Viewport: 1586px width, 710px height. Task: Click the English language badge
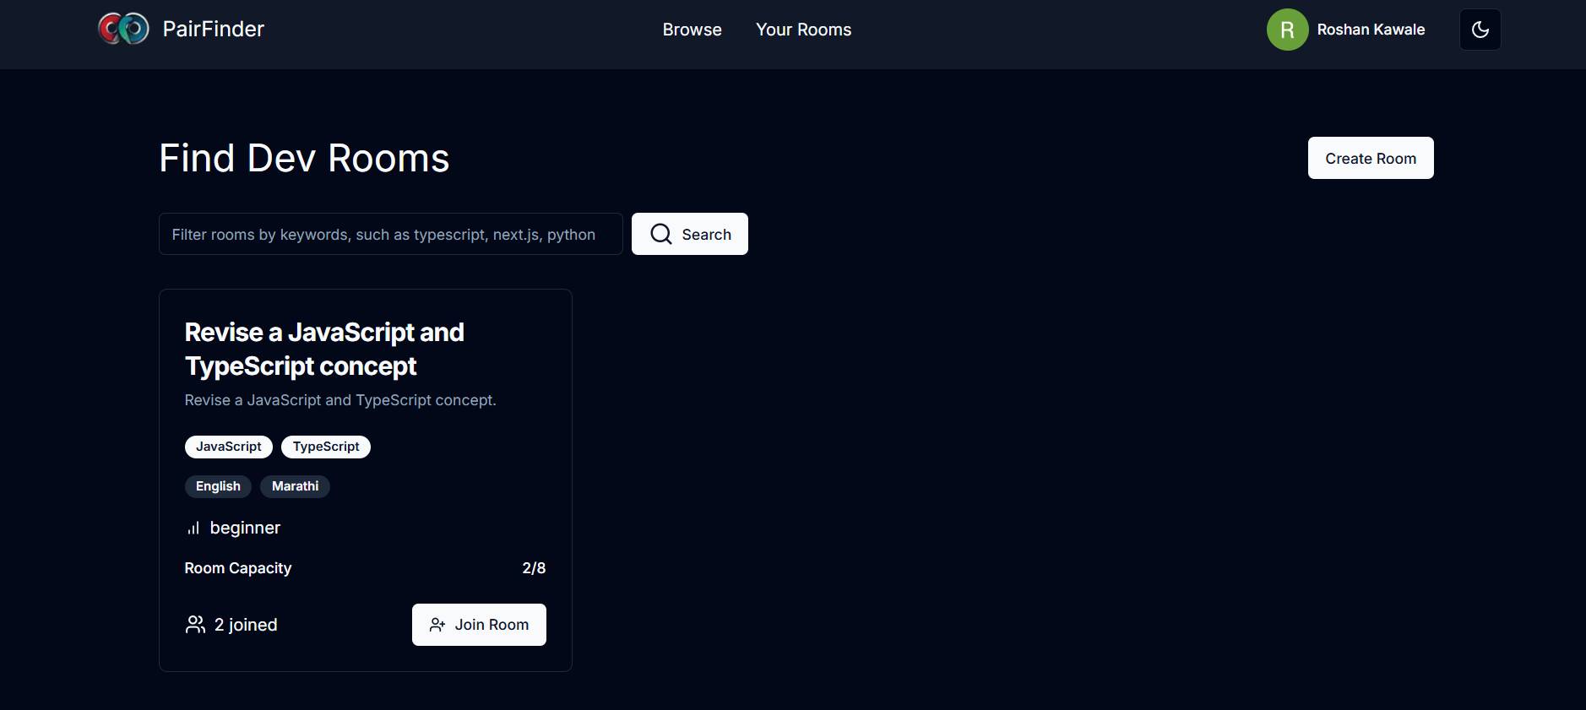[218, 486]
